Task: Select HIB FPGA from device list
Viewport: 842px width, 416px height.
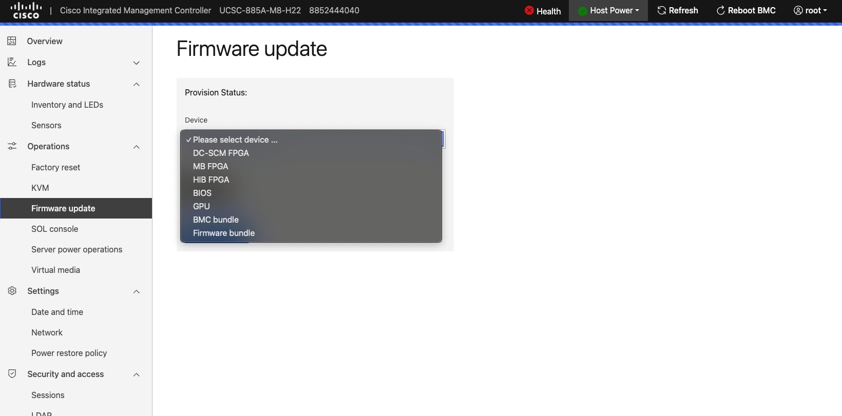Action: point(311,180)
